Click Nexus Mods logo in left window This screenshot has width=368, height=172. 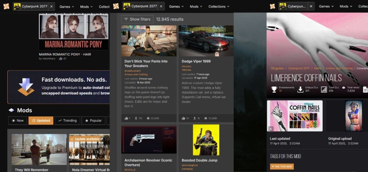6,6
